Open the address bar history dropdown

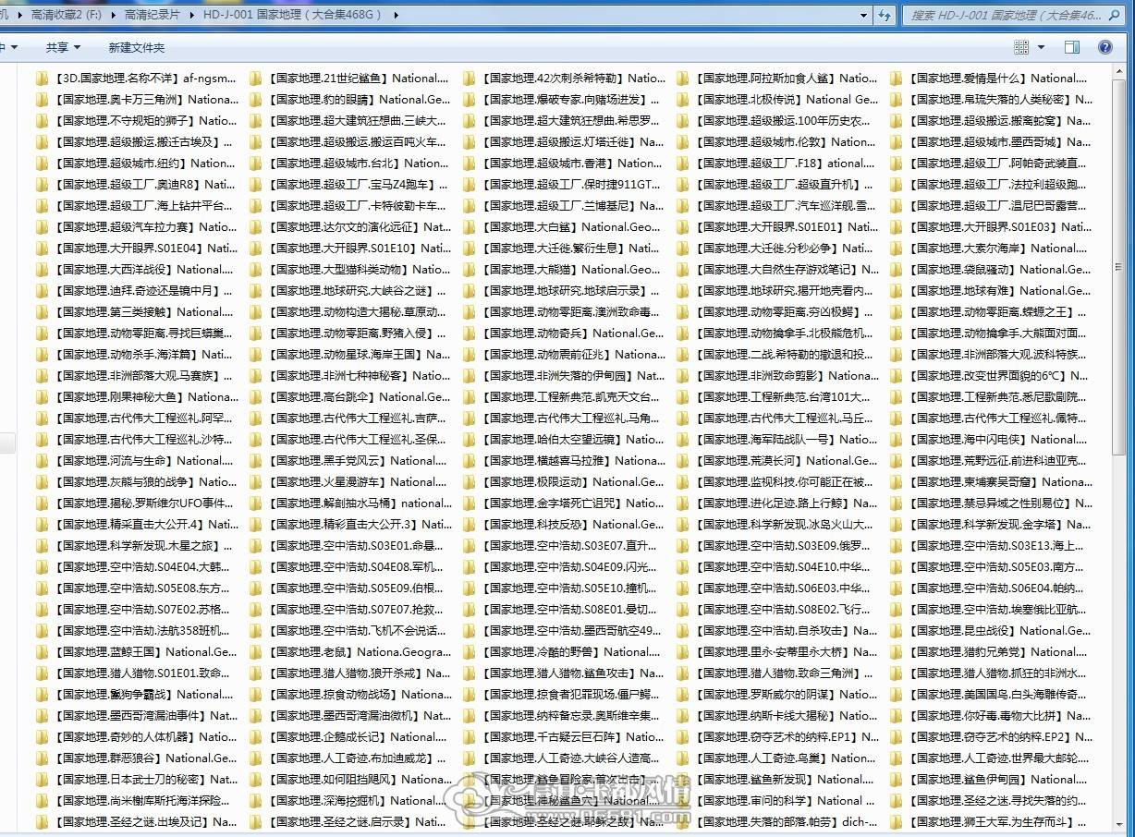864,15
